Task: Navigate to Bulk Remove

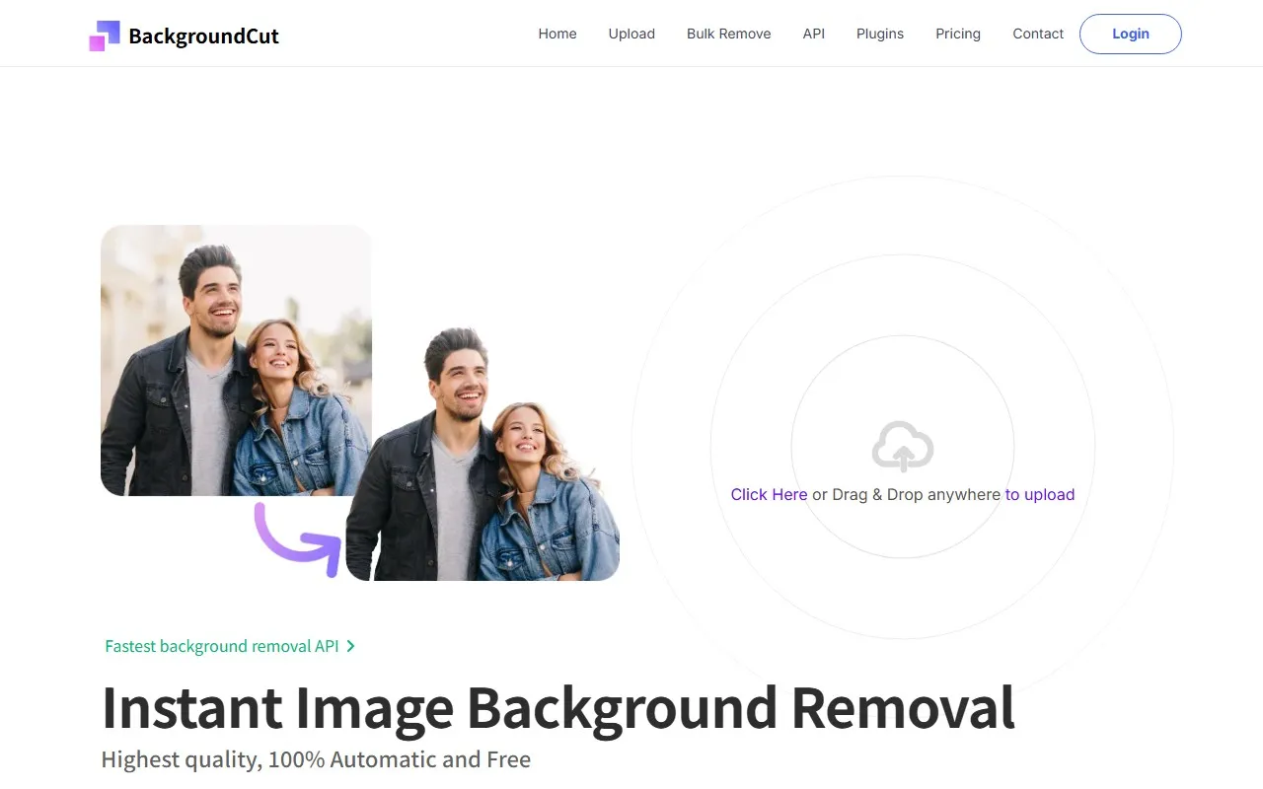Action: 728,34
